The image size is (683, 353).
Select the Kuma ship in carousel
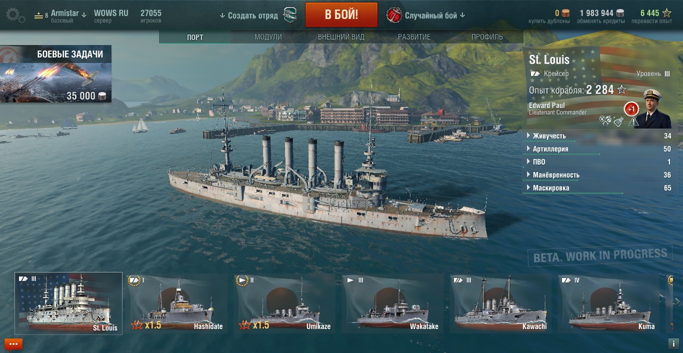609,303
